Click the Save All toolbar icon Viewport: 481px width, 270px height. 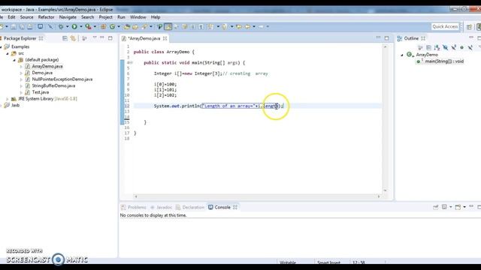coord(22,27)
